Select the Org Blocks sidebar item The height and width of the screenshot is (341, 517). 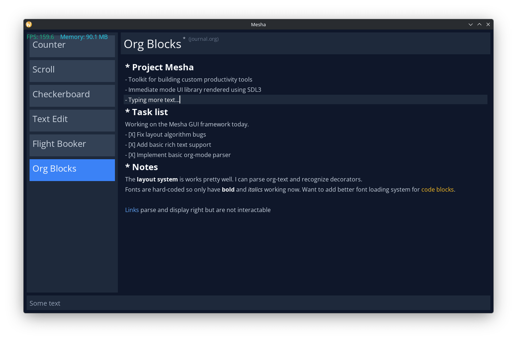[x=72, y=170]
